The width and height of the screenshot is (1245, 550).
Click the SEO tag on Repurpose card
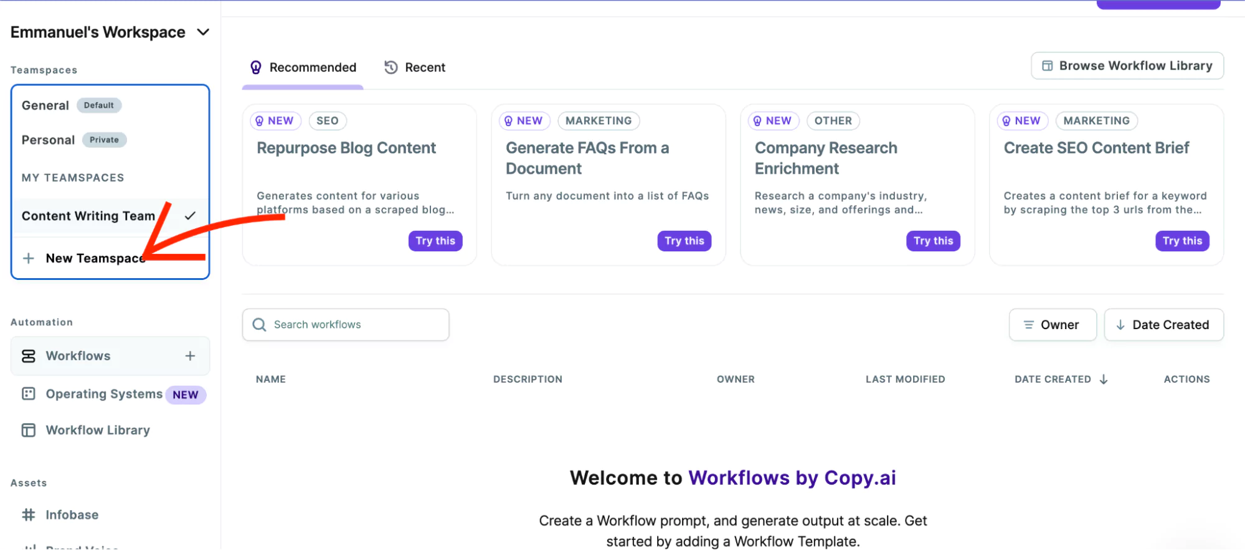coord(328,121)
